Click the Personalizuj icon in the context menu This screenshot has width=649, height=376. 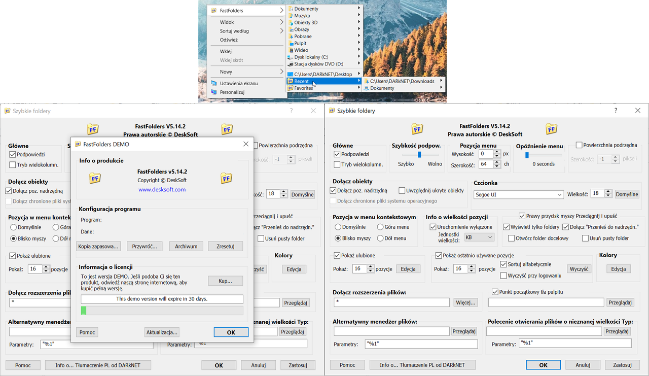(214, 92)
